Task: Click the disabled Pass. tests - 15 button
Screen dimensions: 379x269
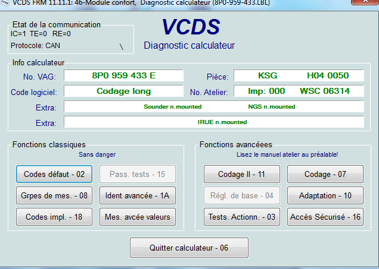Action: [138, 174]
